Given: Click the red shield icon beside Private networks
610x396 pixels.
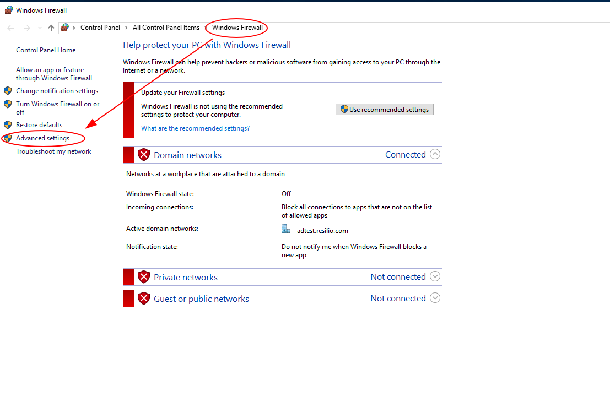Looking at the screenshot, I should [144, 277].
